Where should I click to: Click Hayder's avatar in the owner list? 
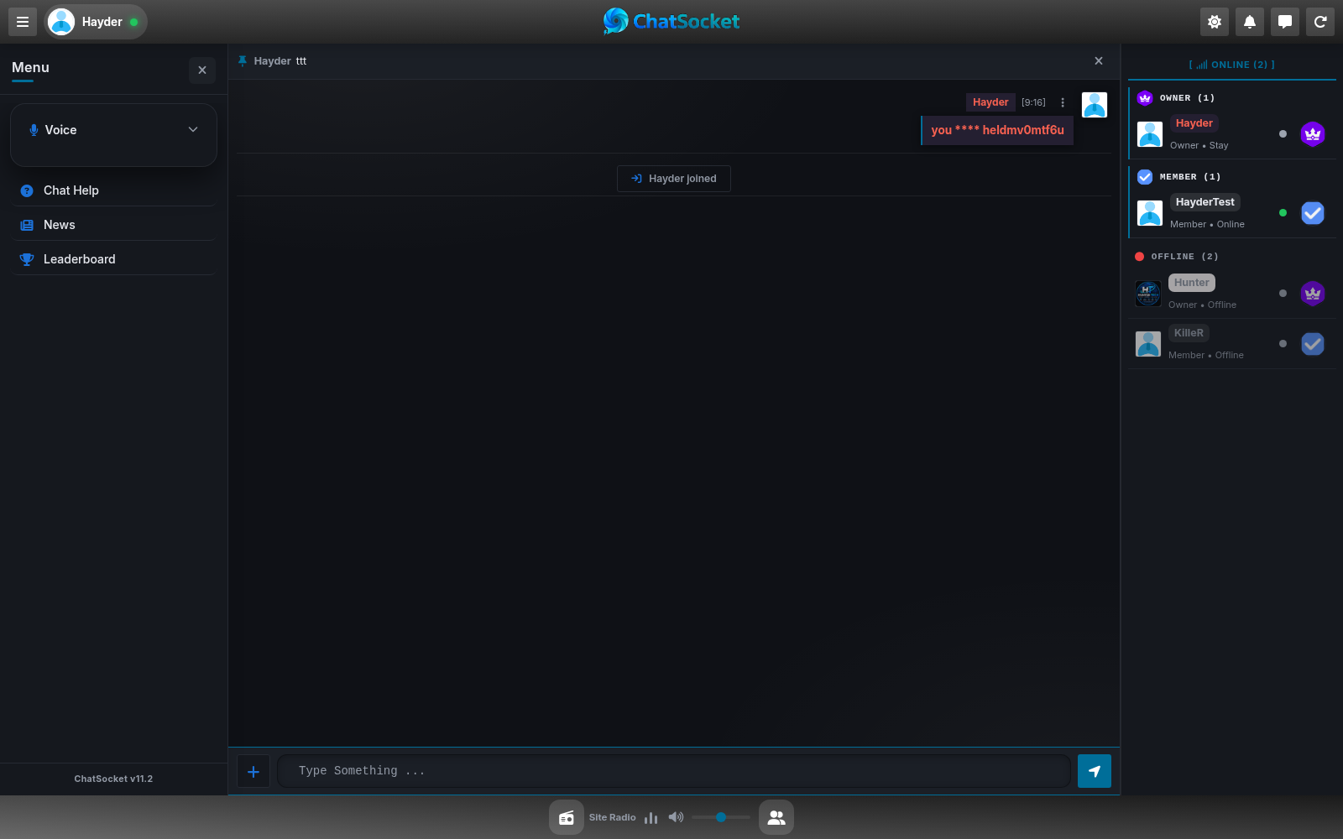[x=1150, y=134]
